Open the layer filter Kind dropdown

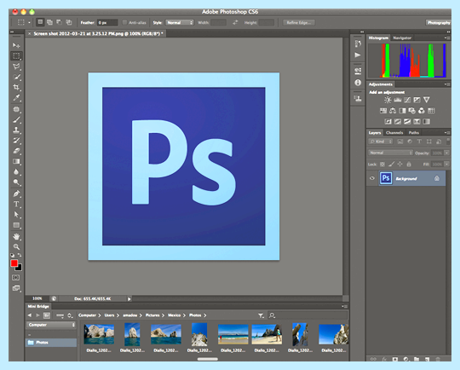click(x=381, y=142)
